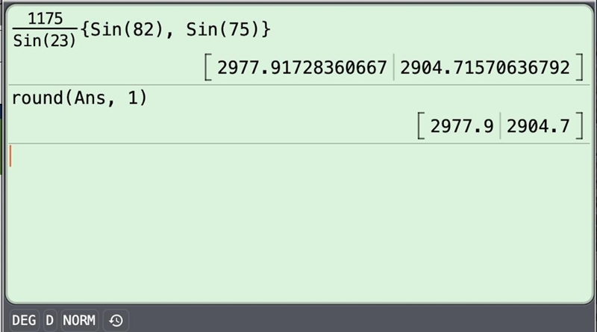The image size is (597, 332).
Task: Click Ans inside the round expression
Action: coord(90,98)
